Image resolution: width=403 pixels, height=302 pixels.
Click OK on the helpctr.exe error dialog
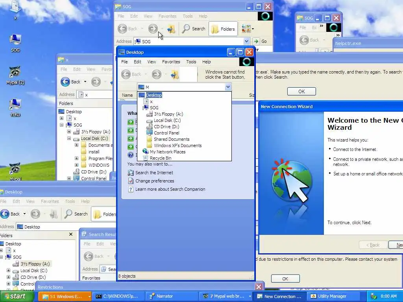(x=301, y=91)
